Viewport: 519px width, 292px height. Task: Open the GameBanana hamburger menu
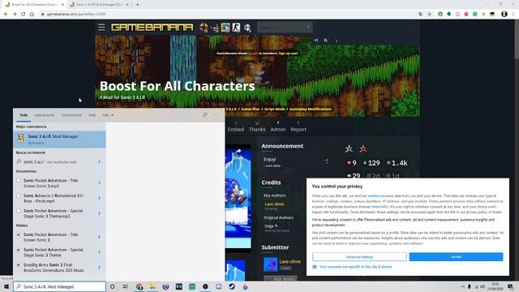point(101,27)
